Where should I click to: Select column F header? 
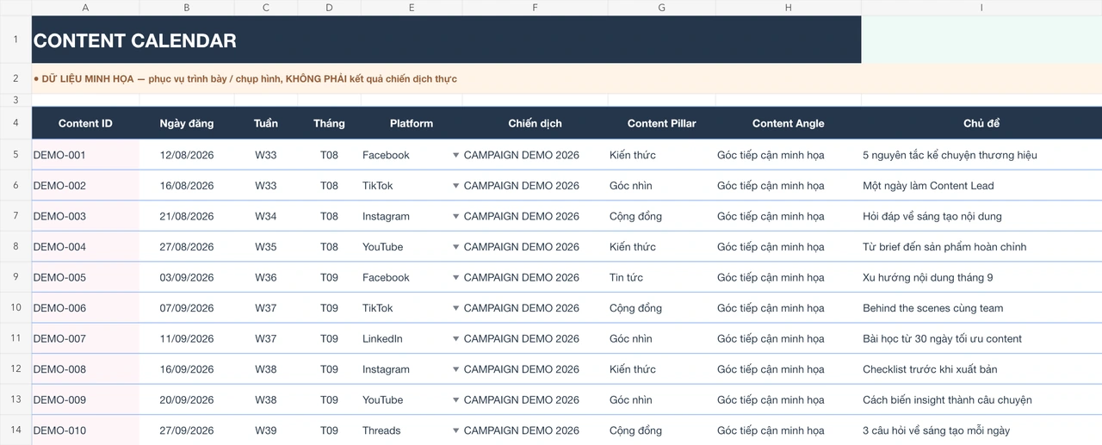[535, 8]
